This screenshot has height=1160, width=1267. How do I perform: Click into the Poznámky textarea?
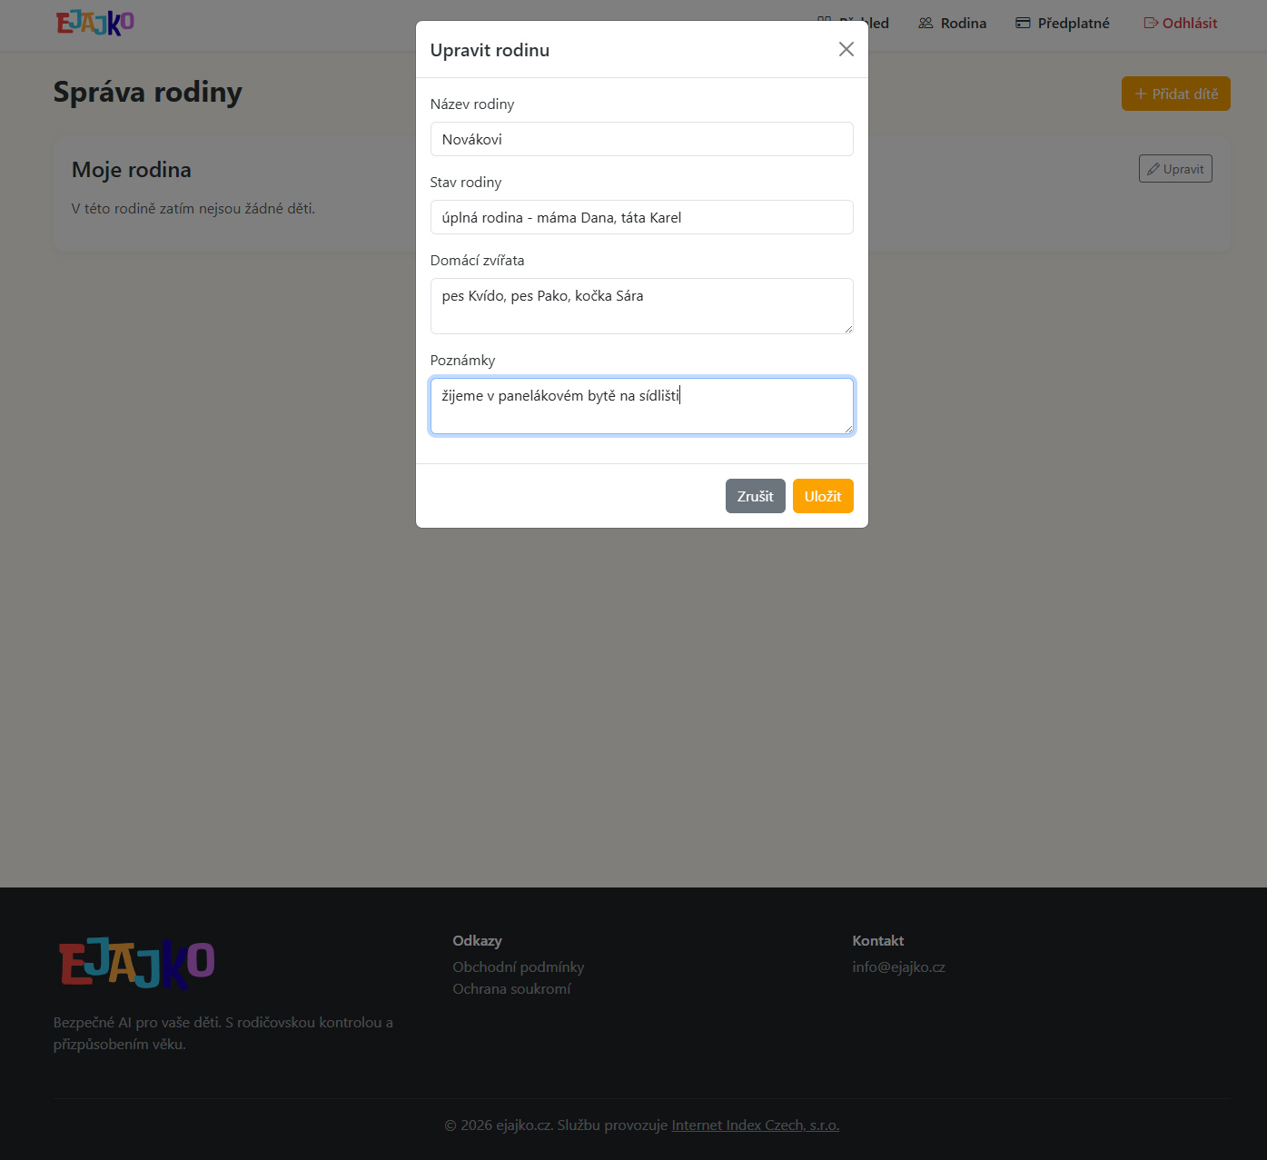(641, 406)
